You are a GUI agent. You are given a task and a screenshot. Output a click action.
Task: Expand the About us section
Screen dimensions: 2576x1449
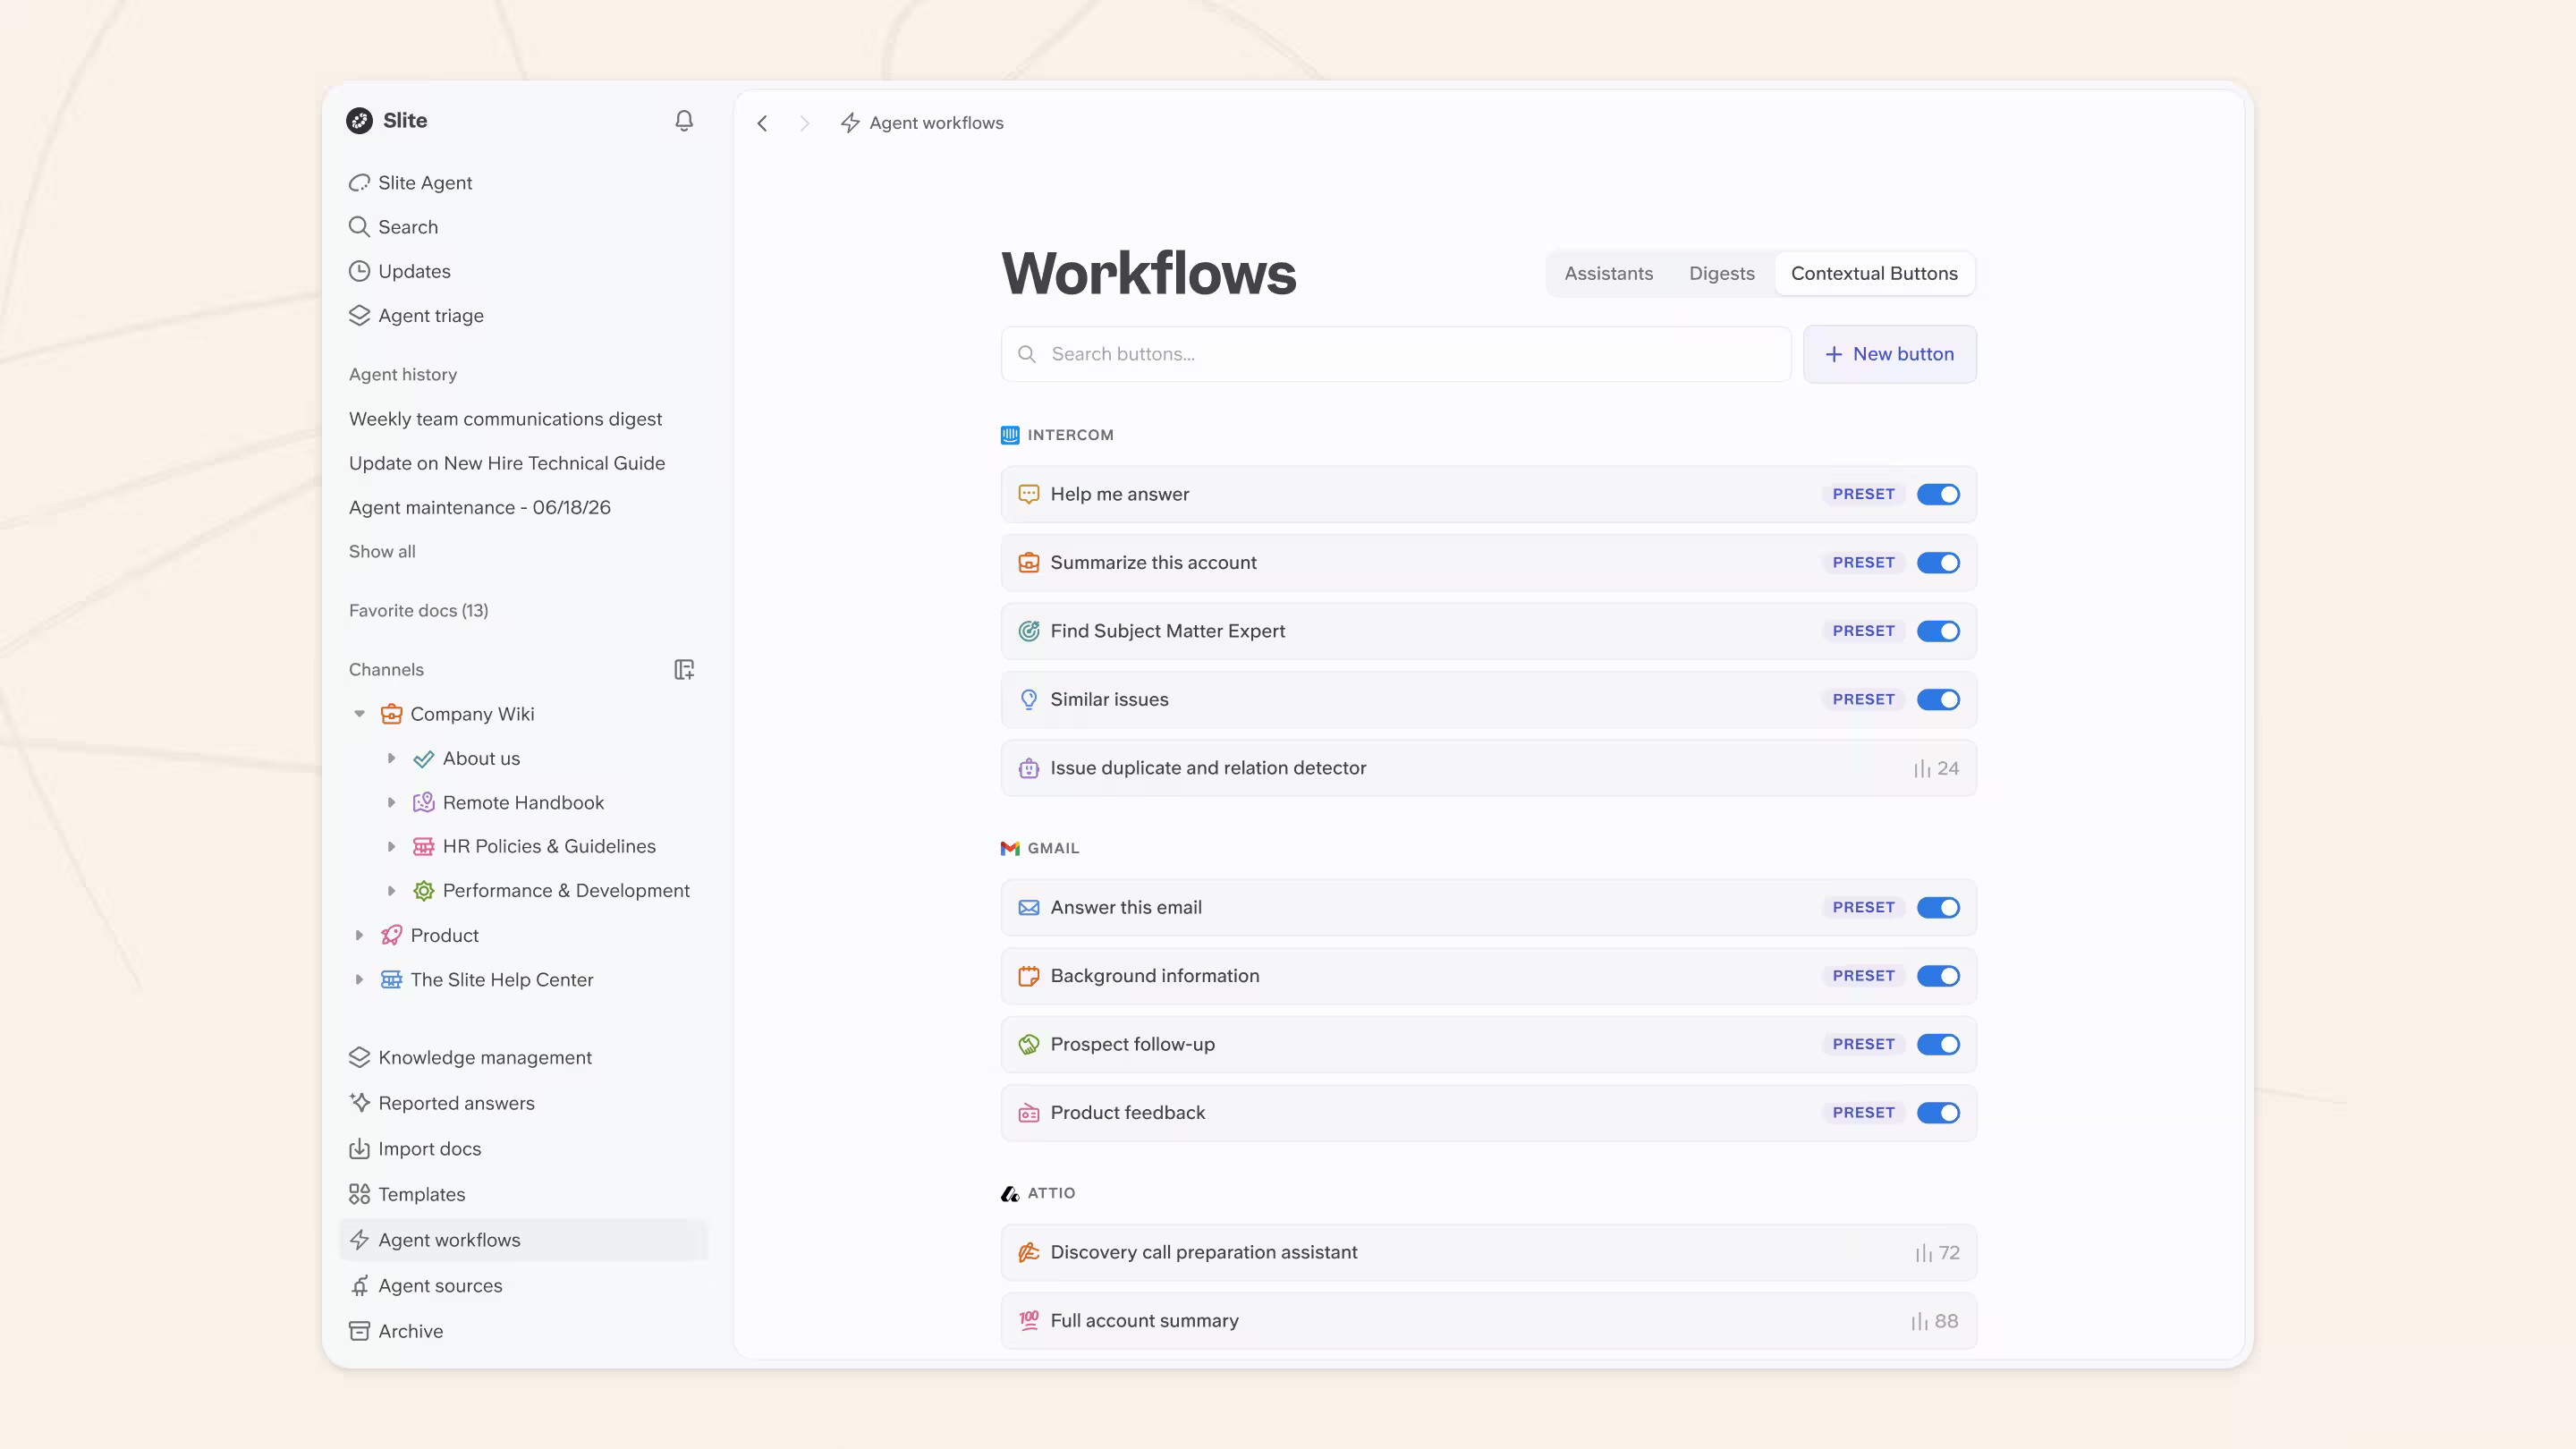(x=391, y=759)
